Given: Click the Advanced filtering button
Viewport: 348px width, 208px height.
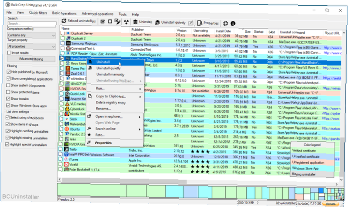Looking at the screenshot, I should click(x=31, y=59).
